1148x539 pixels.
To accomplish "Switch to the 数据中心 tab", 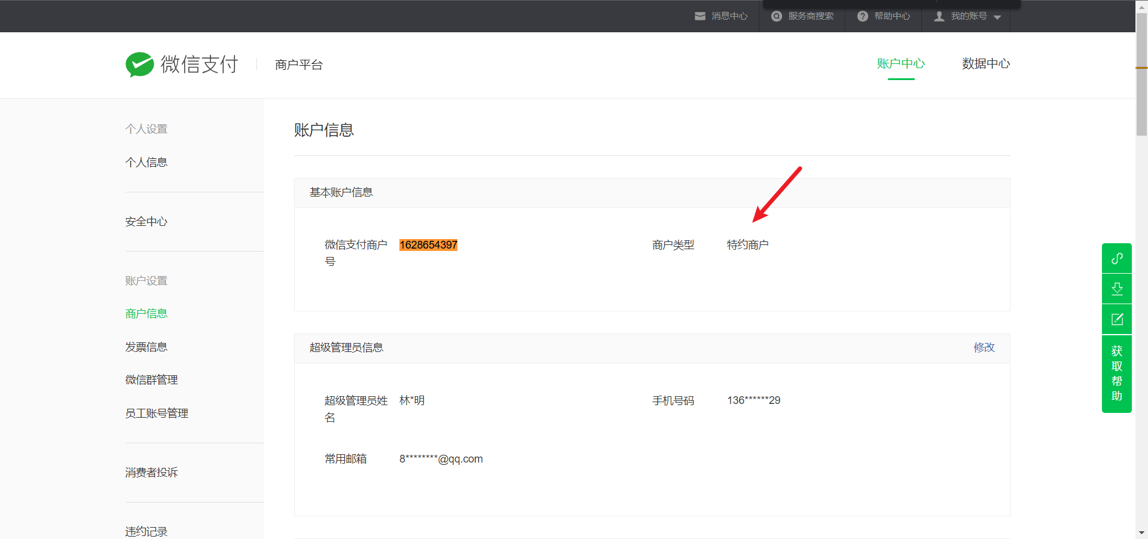I will (986, 64).
